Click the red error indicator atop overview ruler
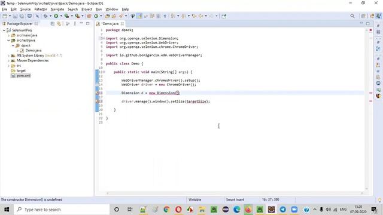Screen dimensions: 383x215 370,30
